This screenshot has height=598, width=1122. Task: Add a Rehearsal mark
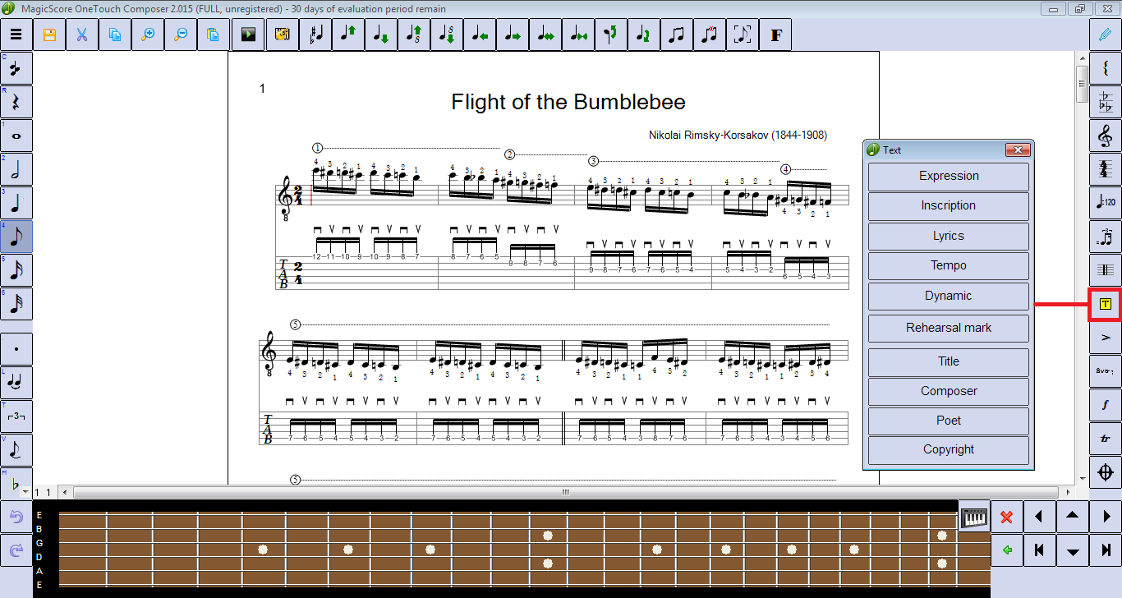pyautogui.click(x=949, y=328)
